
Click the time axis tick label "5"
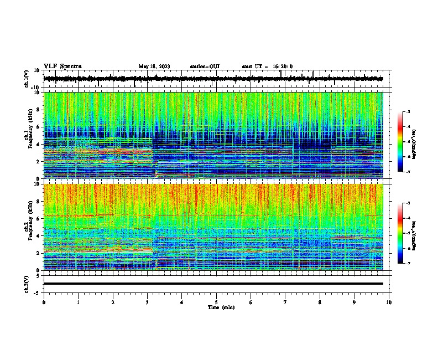[x=216, y=302]
